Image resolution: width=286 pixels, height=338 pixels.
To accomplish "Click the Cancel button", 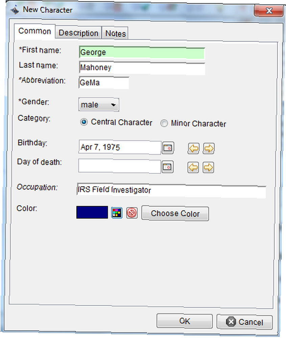I will tap(245, 322).
